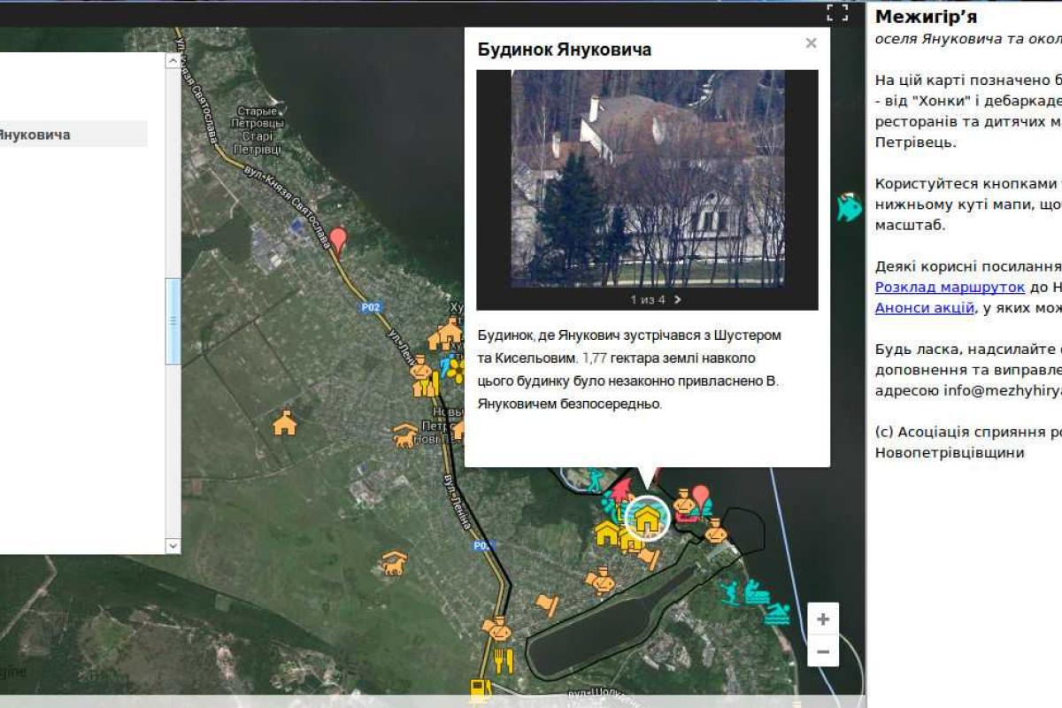The height and width of the screenshot is (708, 1062).
Task: Go to next photo in popup gallery
Action: point(678,299)
